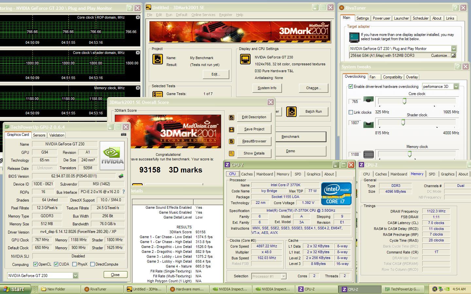Image resolution: width=471 pixels, height=294 pixels.
Task: Click the Change... button in 3DMark2001
Action: click(x=313, y=88)
